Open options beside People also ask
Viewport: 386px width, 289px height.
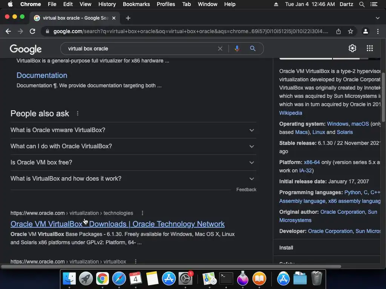pos(78,113)
